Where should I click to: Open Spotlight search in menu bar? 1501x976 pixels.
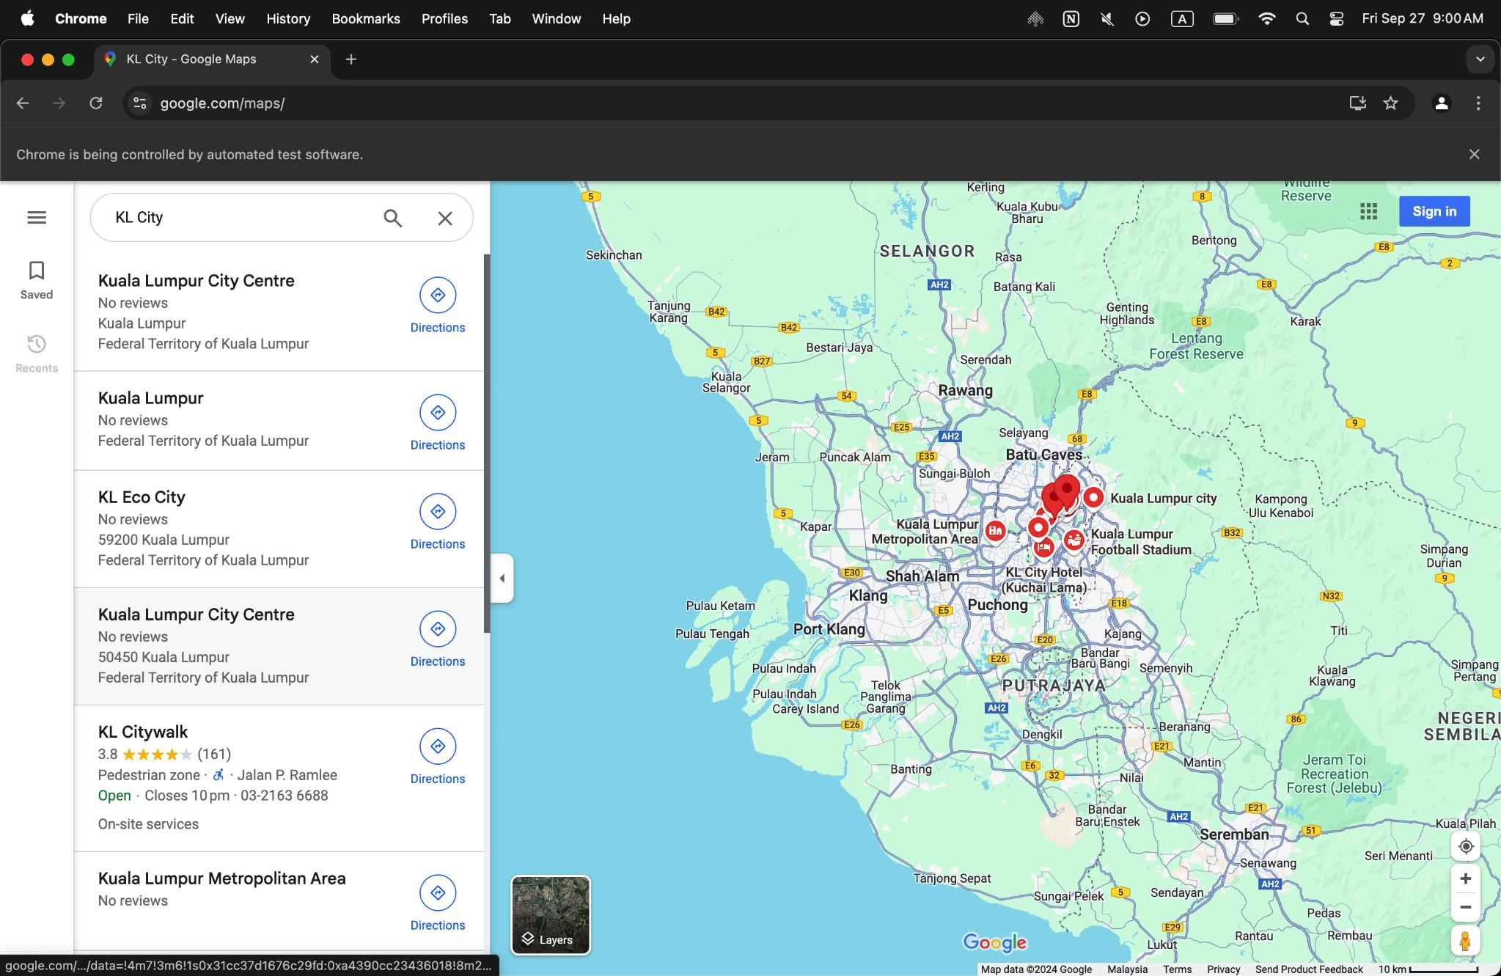1302,19
